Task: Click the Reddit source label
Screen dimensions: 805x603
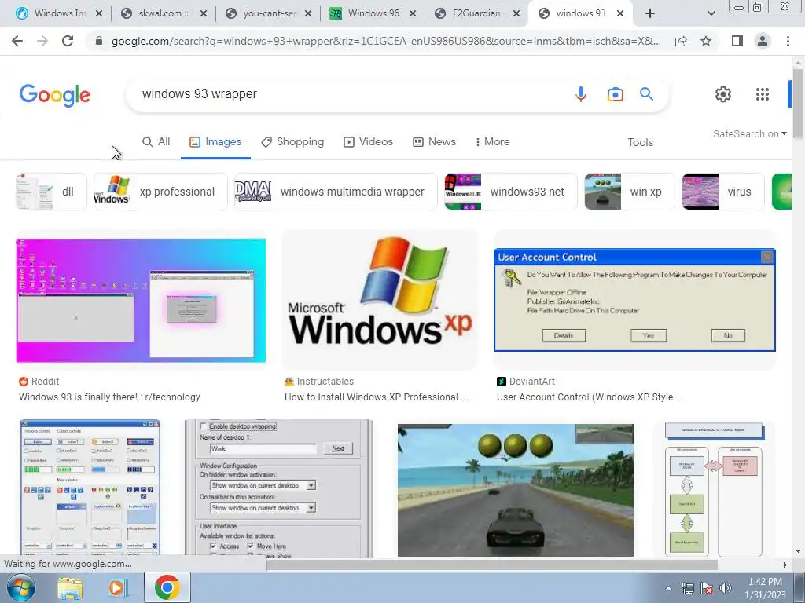Action: 39,382
